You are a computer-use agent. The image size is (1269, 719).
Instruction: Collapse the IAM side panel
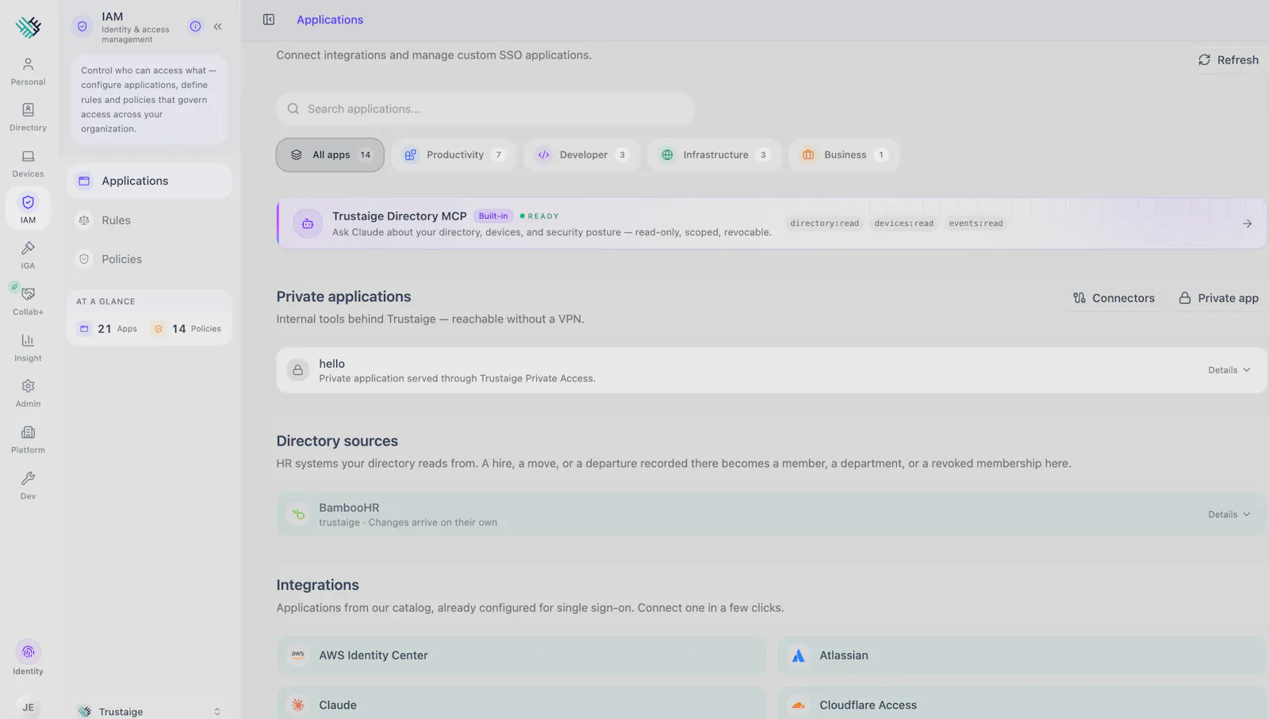point(217,26)
